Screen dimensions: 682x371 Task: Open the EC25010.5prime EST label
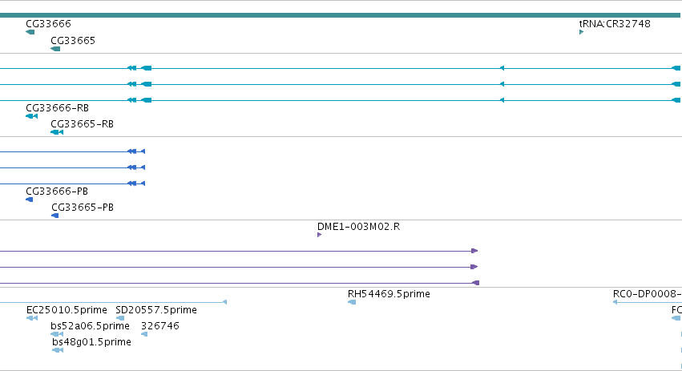pos(67,310)
